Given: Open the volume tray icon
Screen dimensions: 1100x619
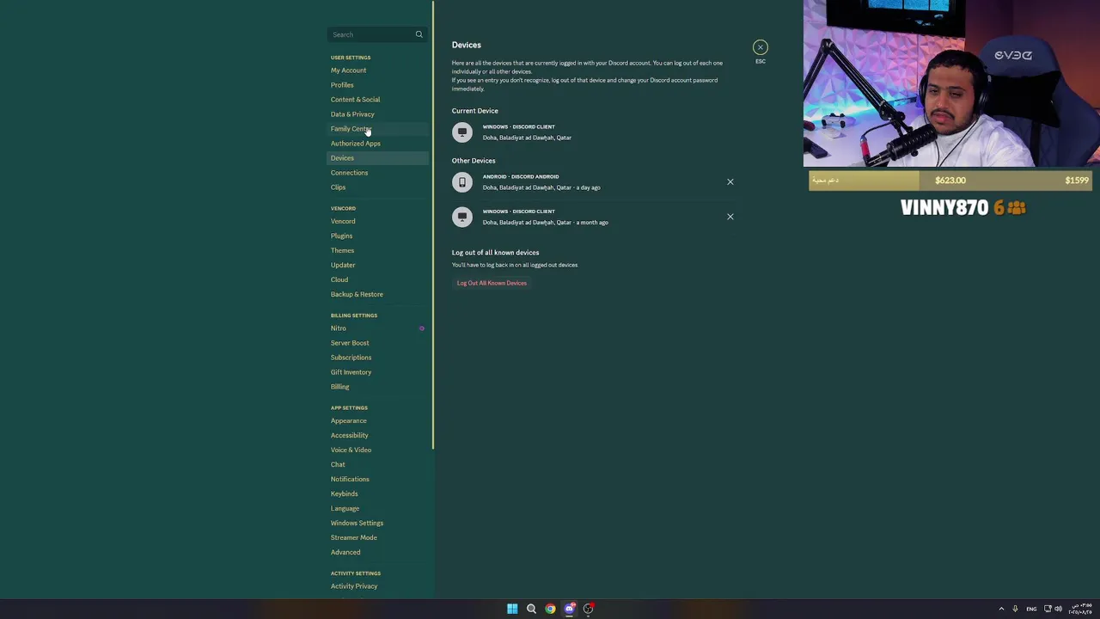Looking at the screenshot, I should [x=1058, y=609].
